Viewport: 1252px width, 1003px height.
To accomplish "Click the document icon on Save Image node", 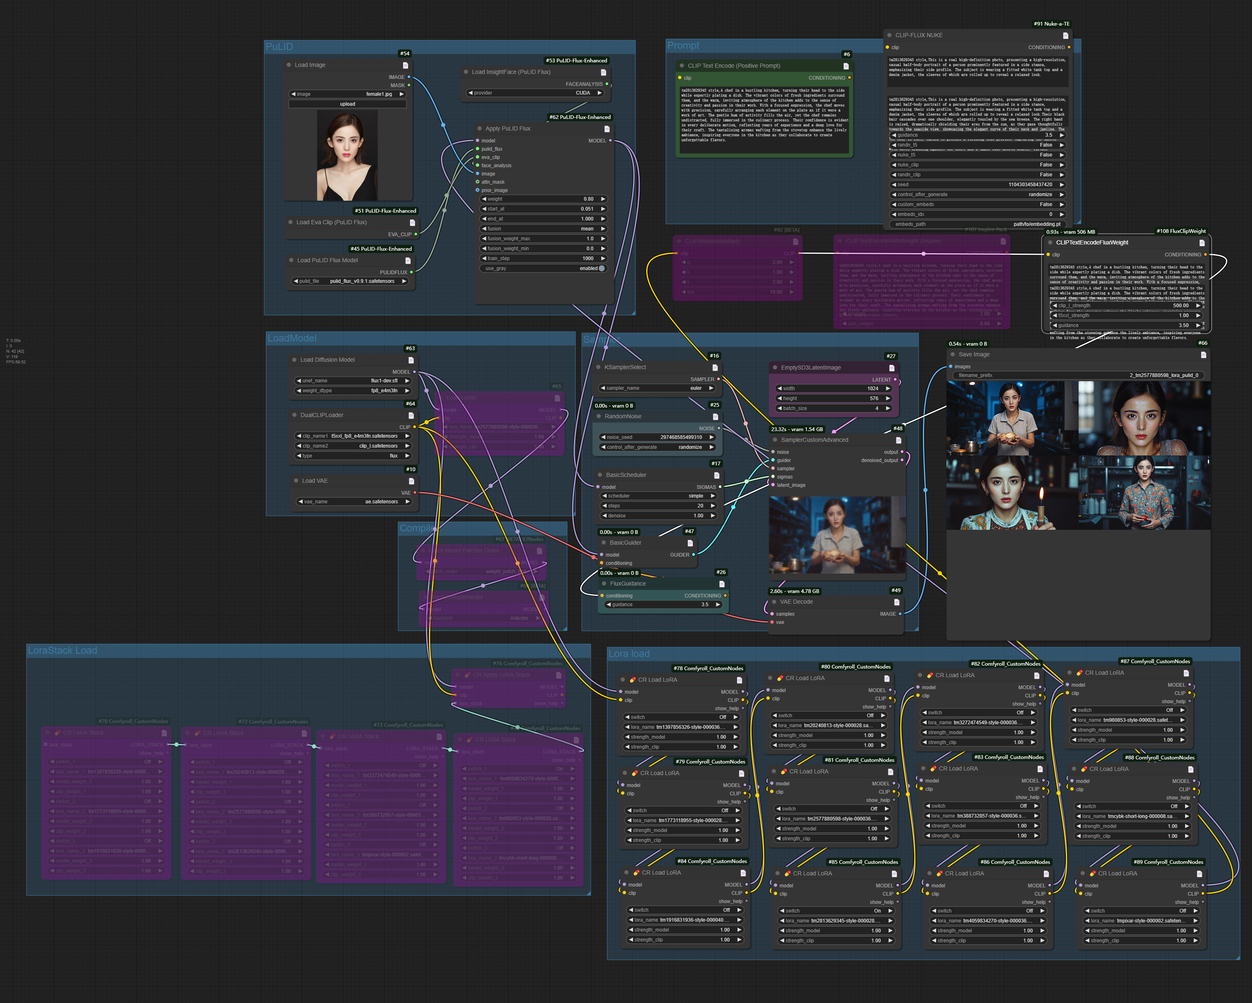I will pyautogui.click(x=1203, y=354).
